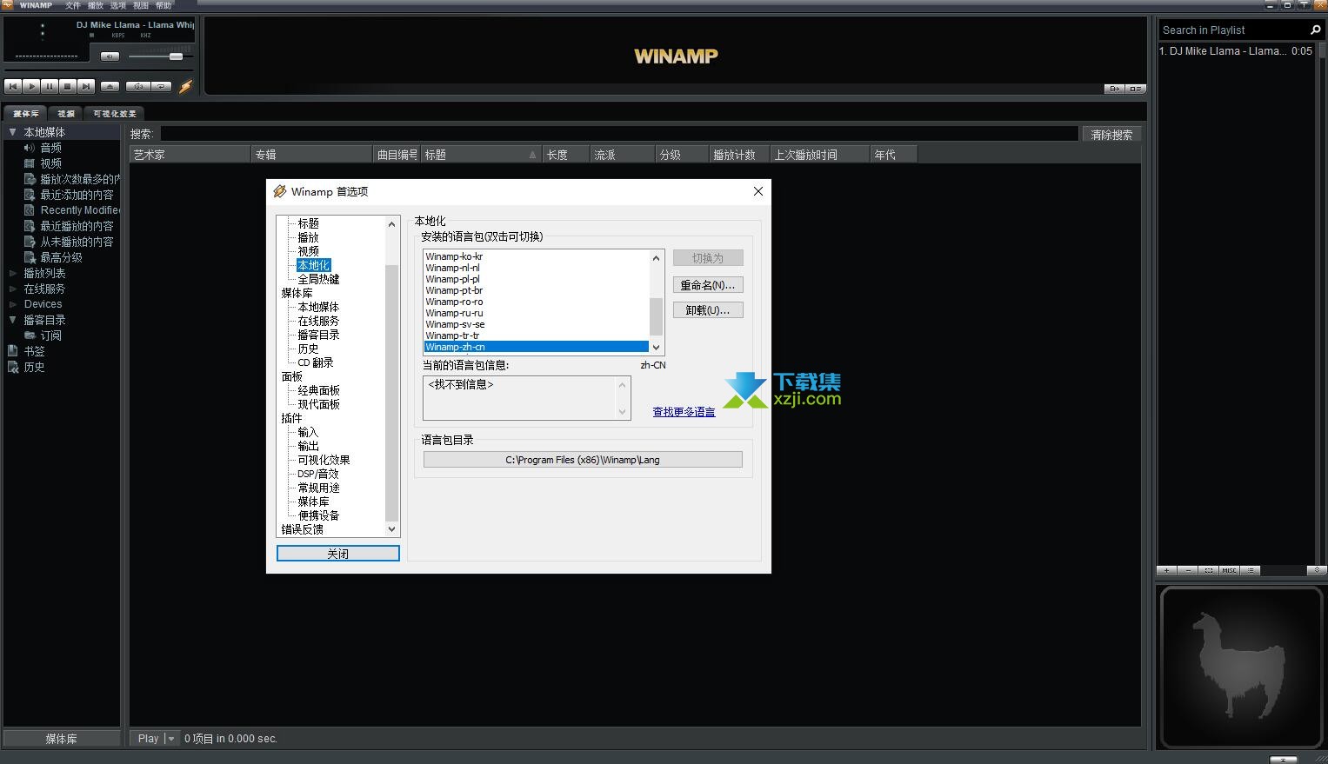
Task: Select Recently Modified in library tree
Action: click(80, 210)
